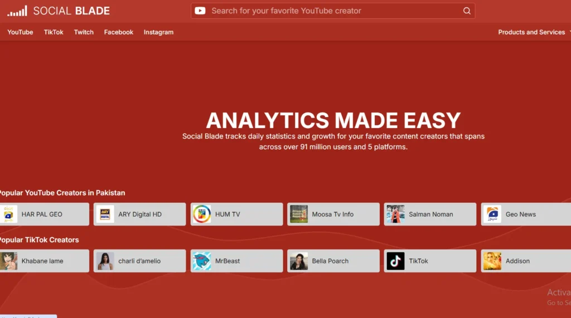Viewport: 571px width, 318px height.
Task: Click the ANALYTICS MADE EASY headline
Action: click(333, 120)
